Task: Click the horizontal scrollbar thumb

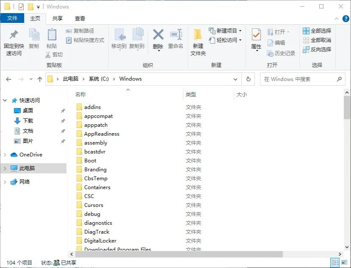Action: coord(179,254)
